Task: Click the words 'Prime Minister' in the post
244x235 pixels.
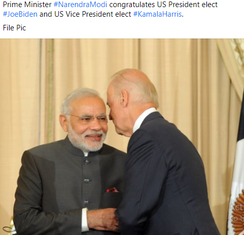Action: pos(27,5)
